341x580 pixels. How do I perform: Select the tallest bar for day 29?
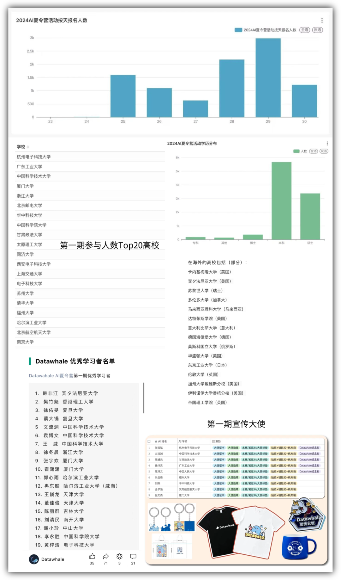268,77
